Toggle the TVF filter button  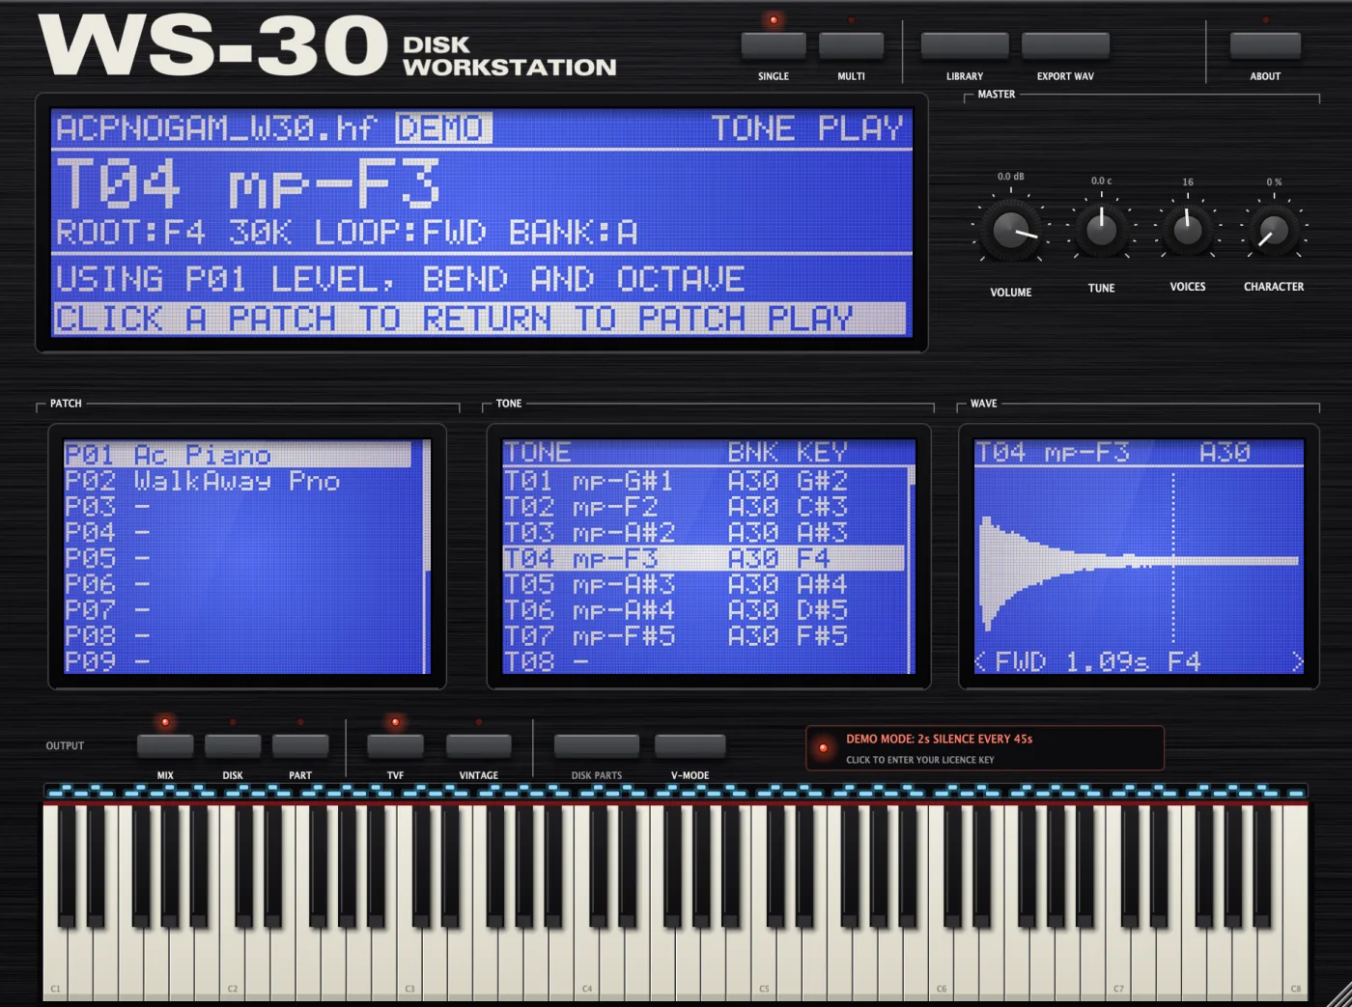coord(395,745)
